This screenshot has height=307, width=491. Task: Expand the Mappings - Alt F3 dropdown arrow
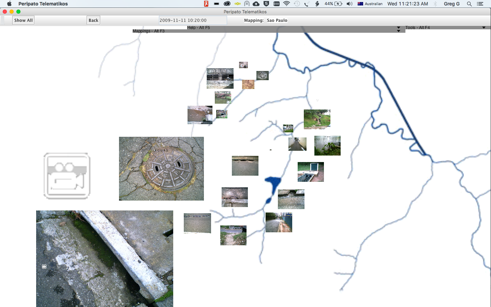tap(398, 31)
